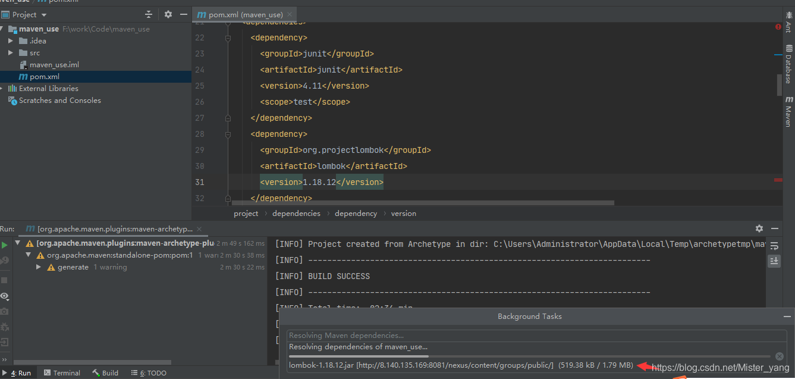
Task: Hide the Run tool window
Action: [x=774, y=228]
